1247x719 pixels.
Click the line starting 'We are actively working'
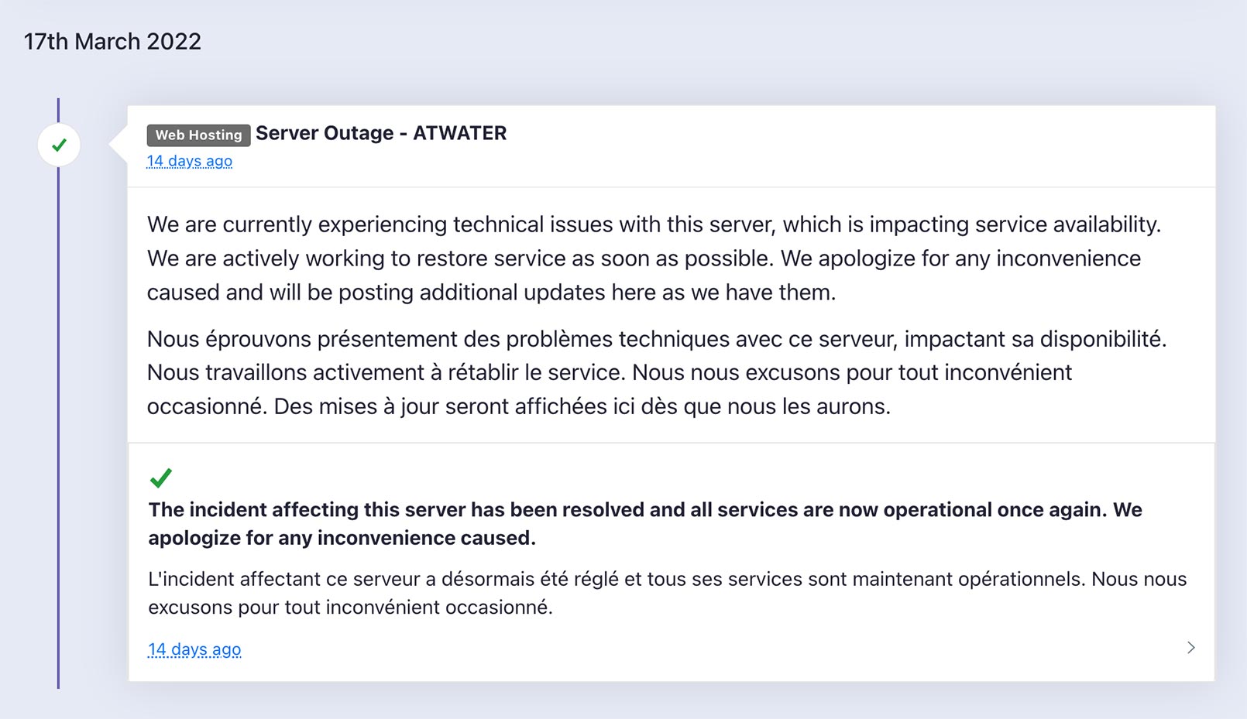pos(644,258)
